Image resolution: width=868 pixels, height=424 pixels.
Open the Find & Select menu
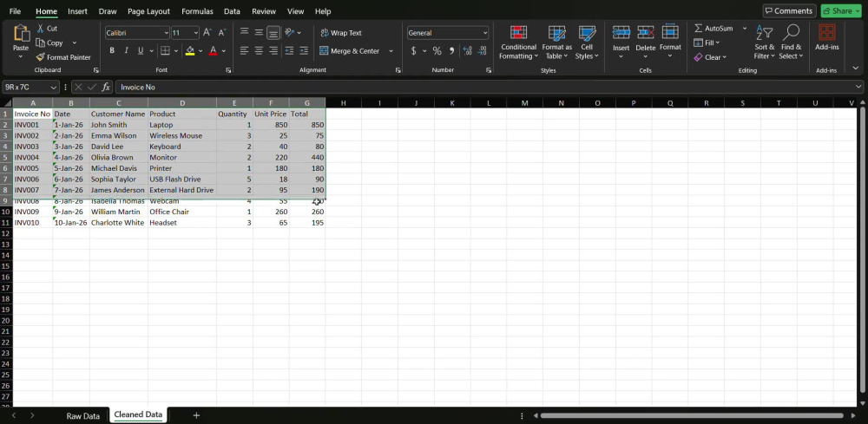pos(791,42)
